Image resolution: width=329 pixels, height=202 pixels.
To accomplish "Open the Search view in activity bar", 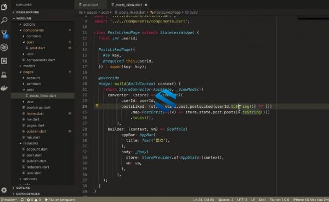I will coord(4,20).
